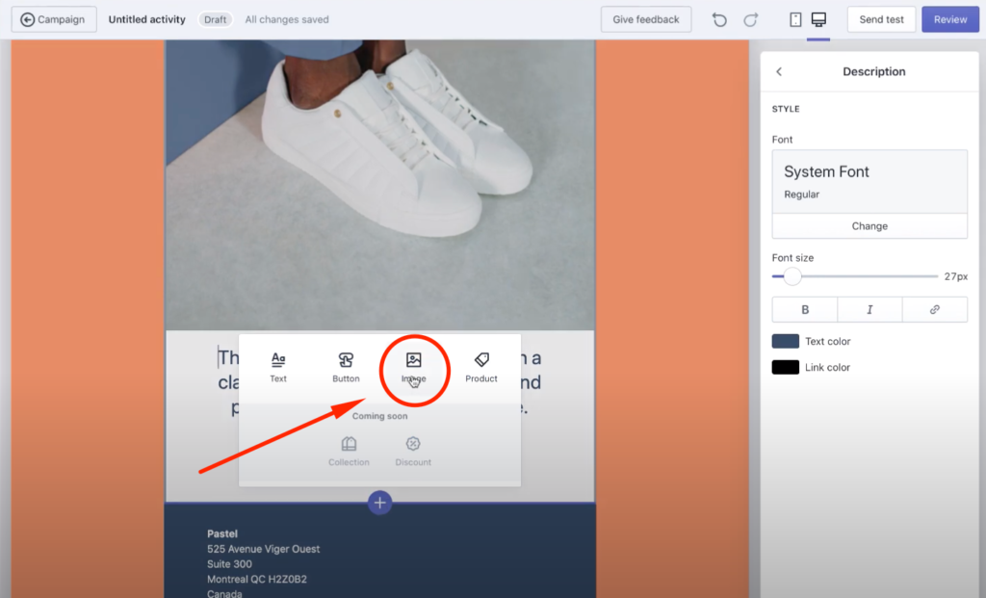
Task: Open the Link color swatch
Action: tap(786, 367)
